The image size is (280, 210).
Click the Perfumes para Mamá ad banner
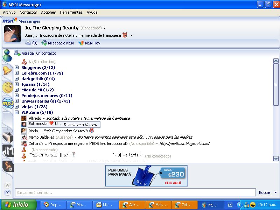point(146,176)
